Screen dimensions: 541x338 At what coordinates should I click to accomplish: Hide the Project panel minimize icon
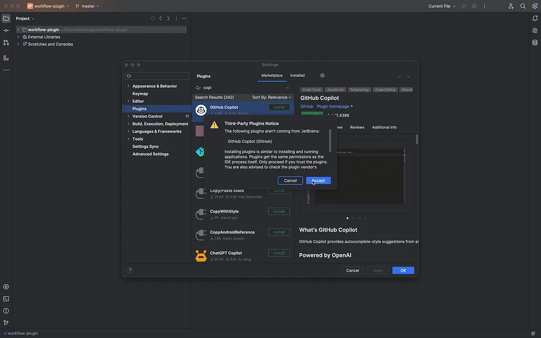pos(184,18)
